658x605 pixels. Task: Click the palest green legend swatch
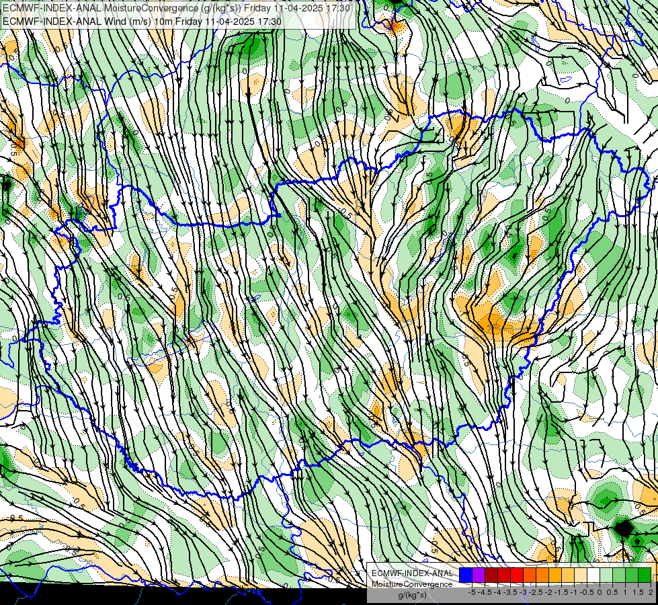tap(606, 575)
